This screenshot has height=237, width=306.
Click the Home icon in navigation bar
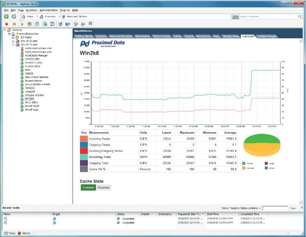point(23,16)
